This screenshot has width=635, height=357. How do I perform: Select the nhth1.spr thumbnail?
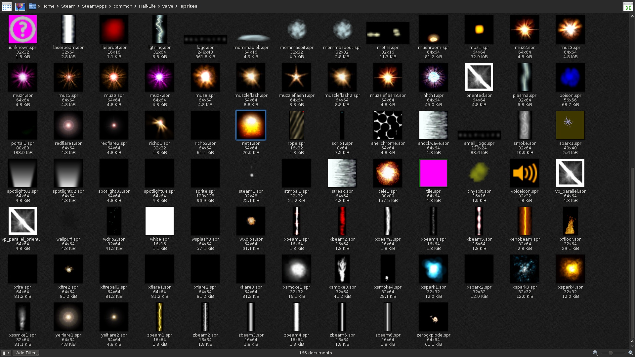pyautogui.click(x=433, y=77)
